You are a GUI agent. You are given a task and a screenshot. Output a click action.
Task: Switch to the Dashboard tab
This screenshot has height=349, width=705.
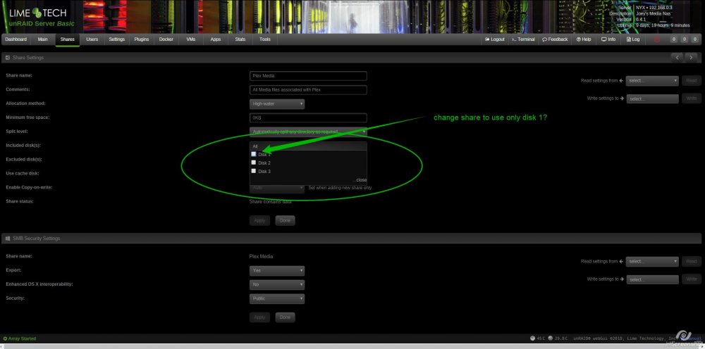16,39
